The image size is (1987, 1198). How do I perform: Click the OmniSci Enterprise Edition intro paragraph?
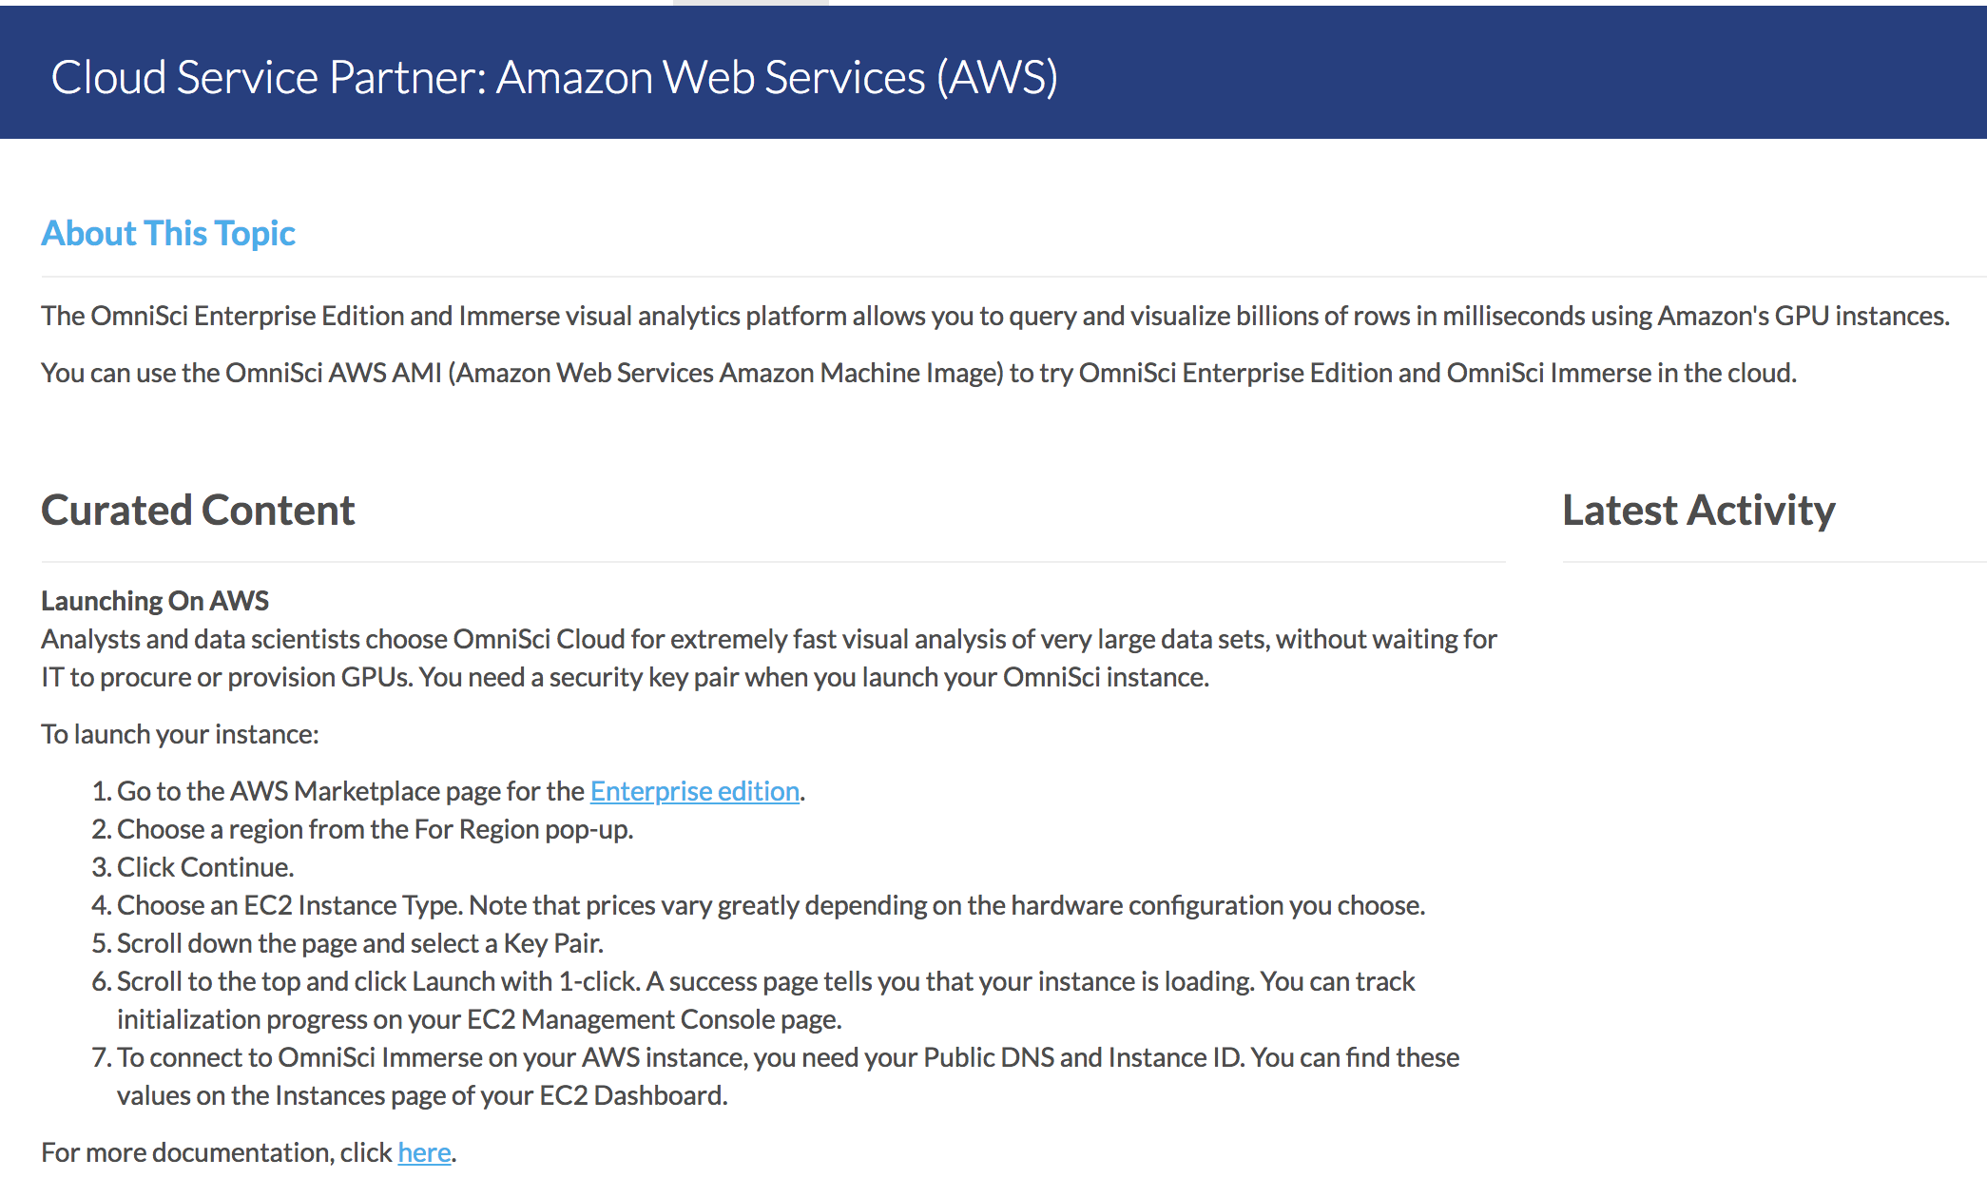tap(994, 316)
